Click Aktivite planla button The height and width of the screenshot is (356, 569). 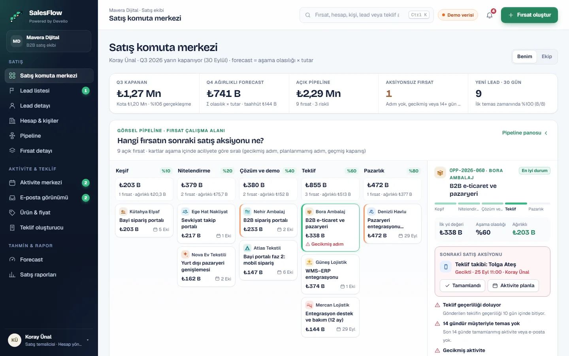click(513, 286)
